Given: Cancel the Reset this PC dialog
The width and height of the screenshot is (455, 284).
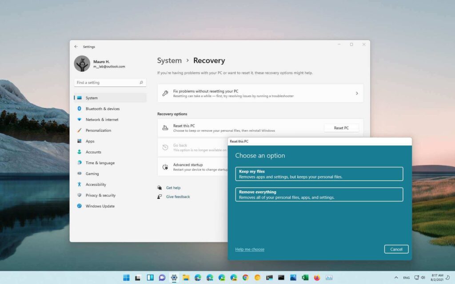Looking at the screenshot, I should [396, 249].
